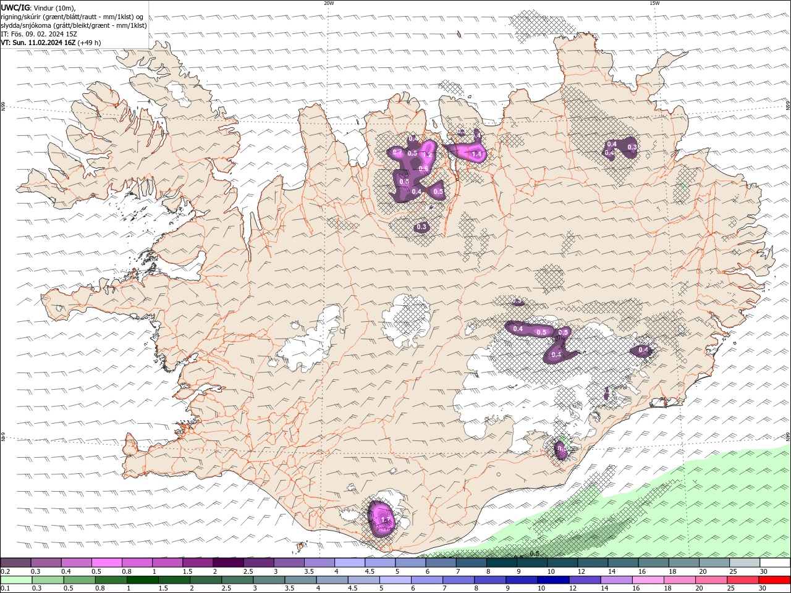Click the '0.7' snowfall value in the northern purple area

tap(397, 153)
